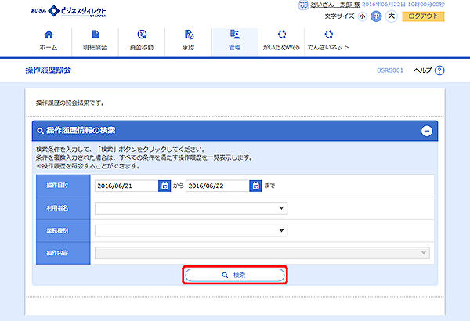This screenshot has width=470, height=321.
Task: Open calendar picker for end date
Action: [255, 186]
